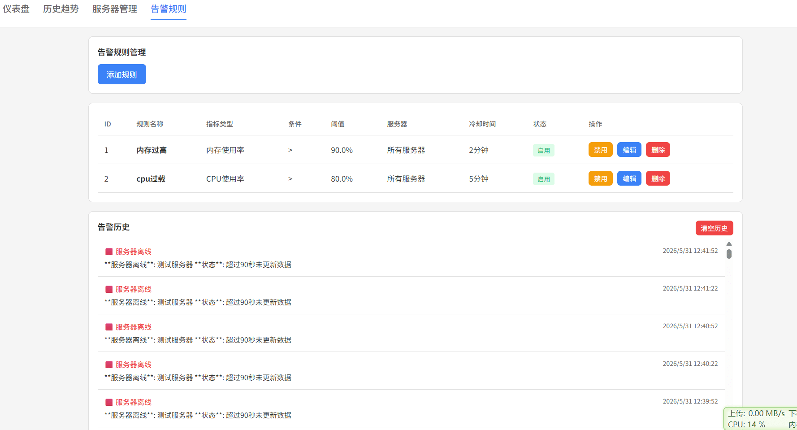Go to the 服务器管理 tab
Screen dimensions: 797x430
(x=115, y=9)
